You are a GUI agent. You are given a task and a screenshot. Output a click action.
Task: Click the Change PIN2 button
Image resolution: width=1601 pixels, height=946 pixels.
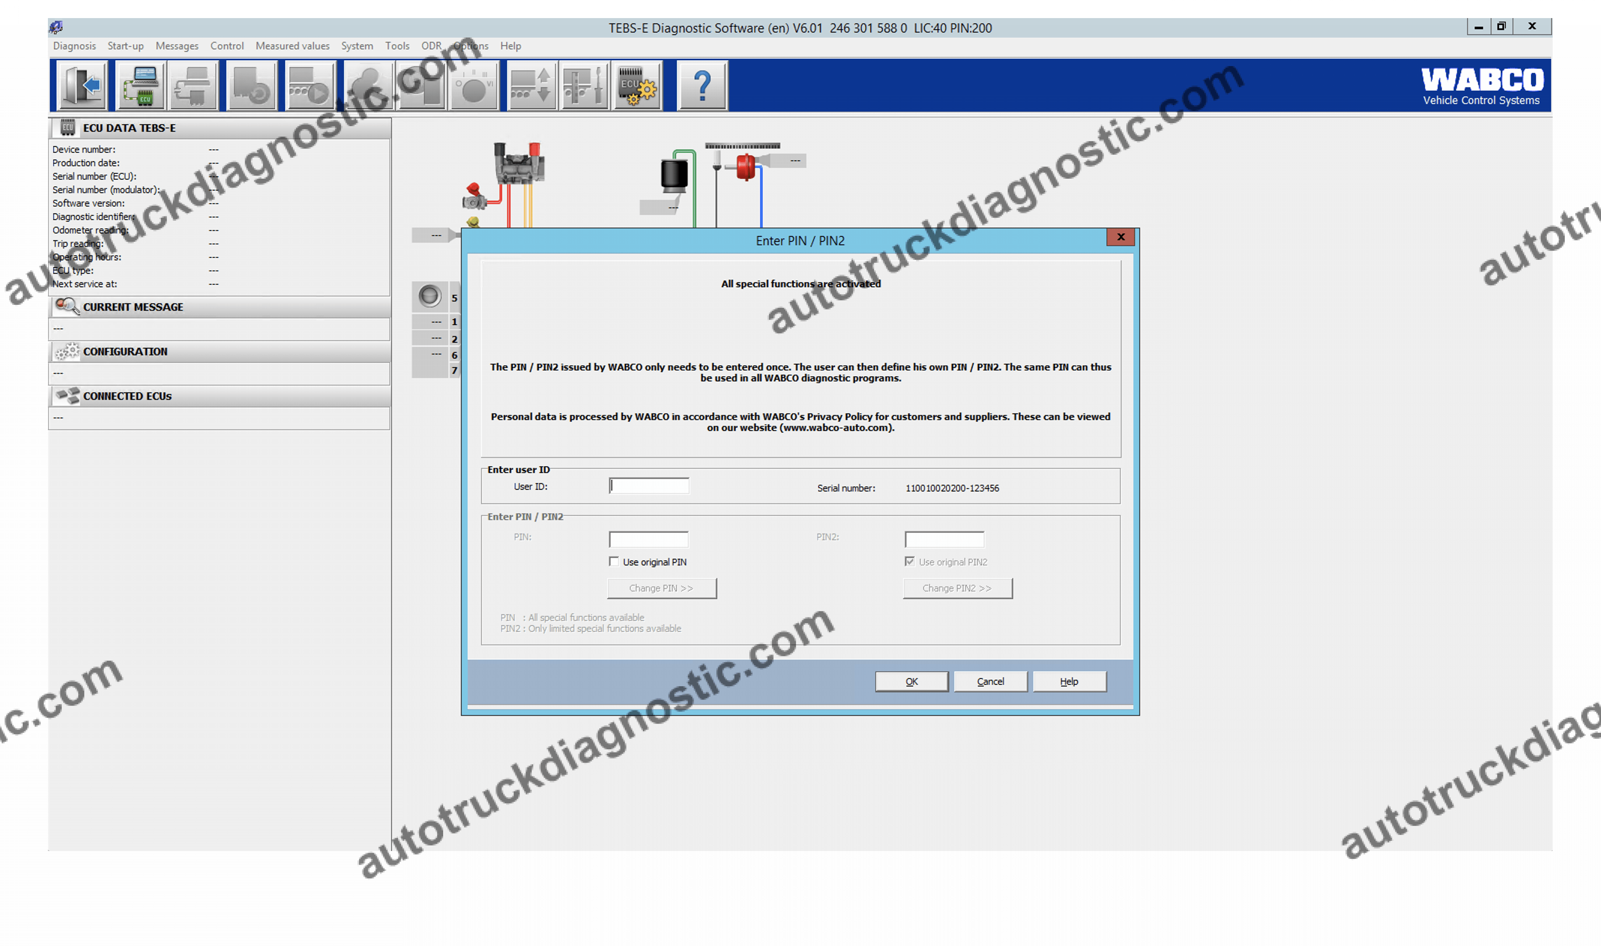point(957,588)
